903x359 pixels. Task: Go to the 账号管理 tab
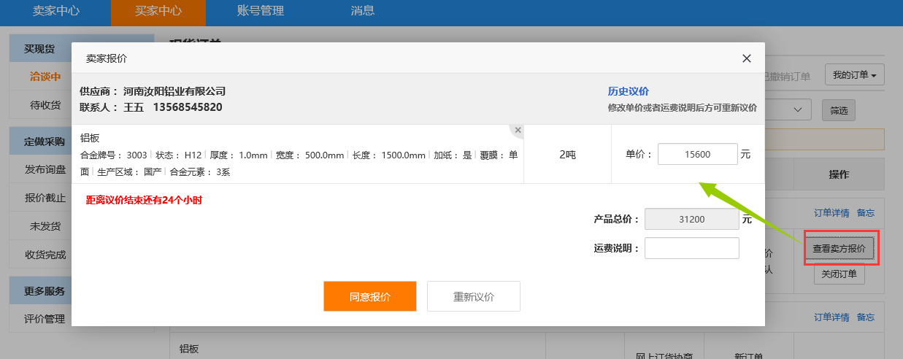click(x=261, y=11)
